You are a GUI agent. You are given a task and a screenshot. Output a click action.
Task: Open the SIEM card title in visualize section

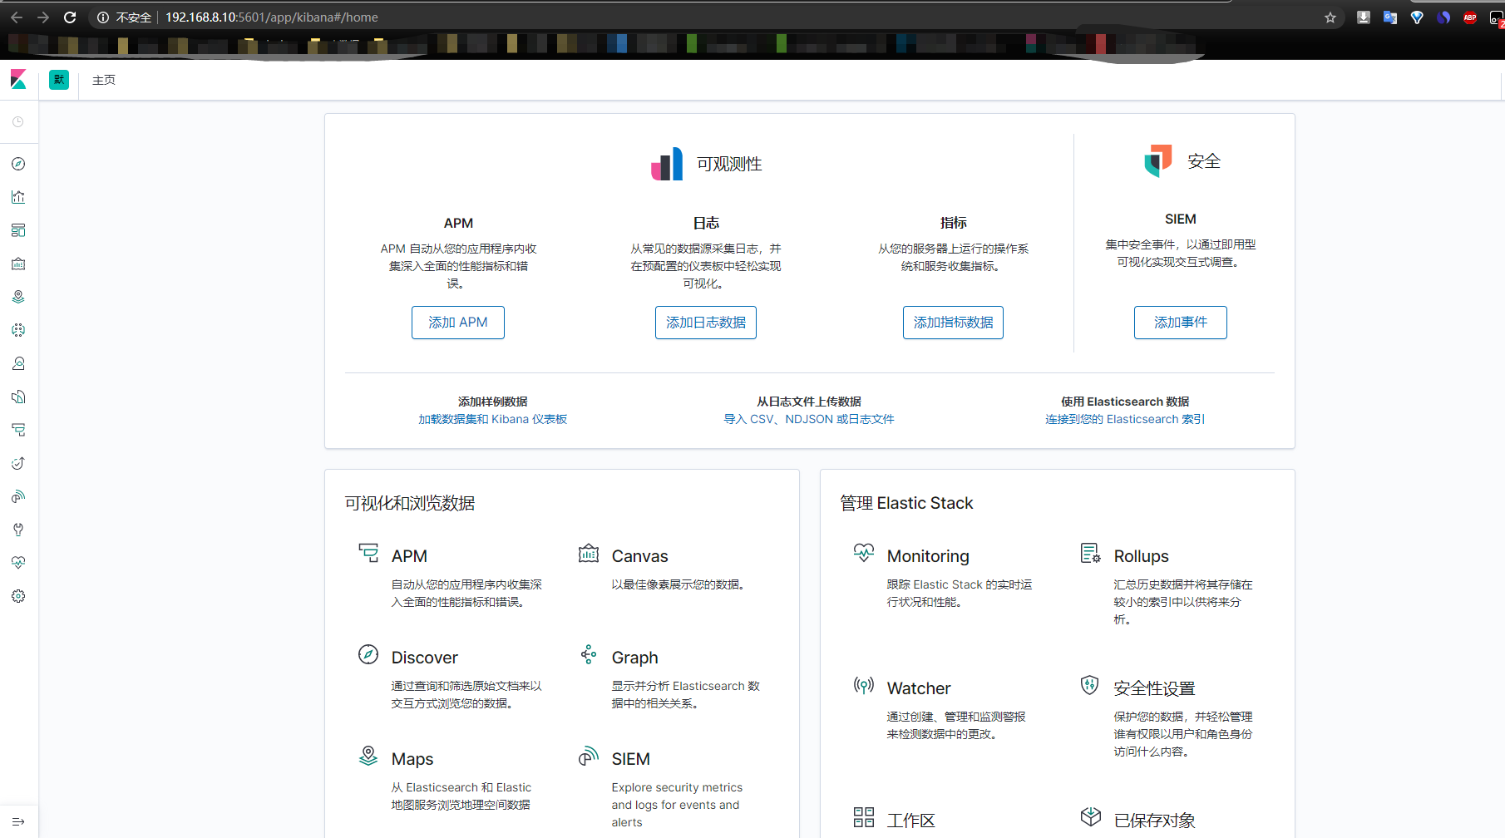631,759
